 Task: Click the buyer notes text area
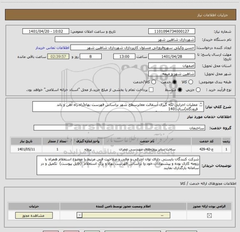[x=118, y=165]
